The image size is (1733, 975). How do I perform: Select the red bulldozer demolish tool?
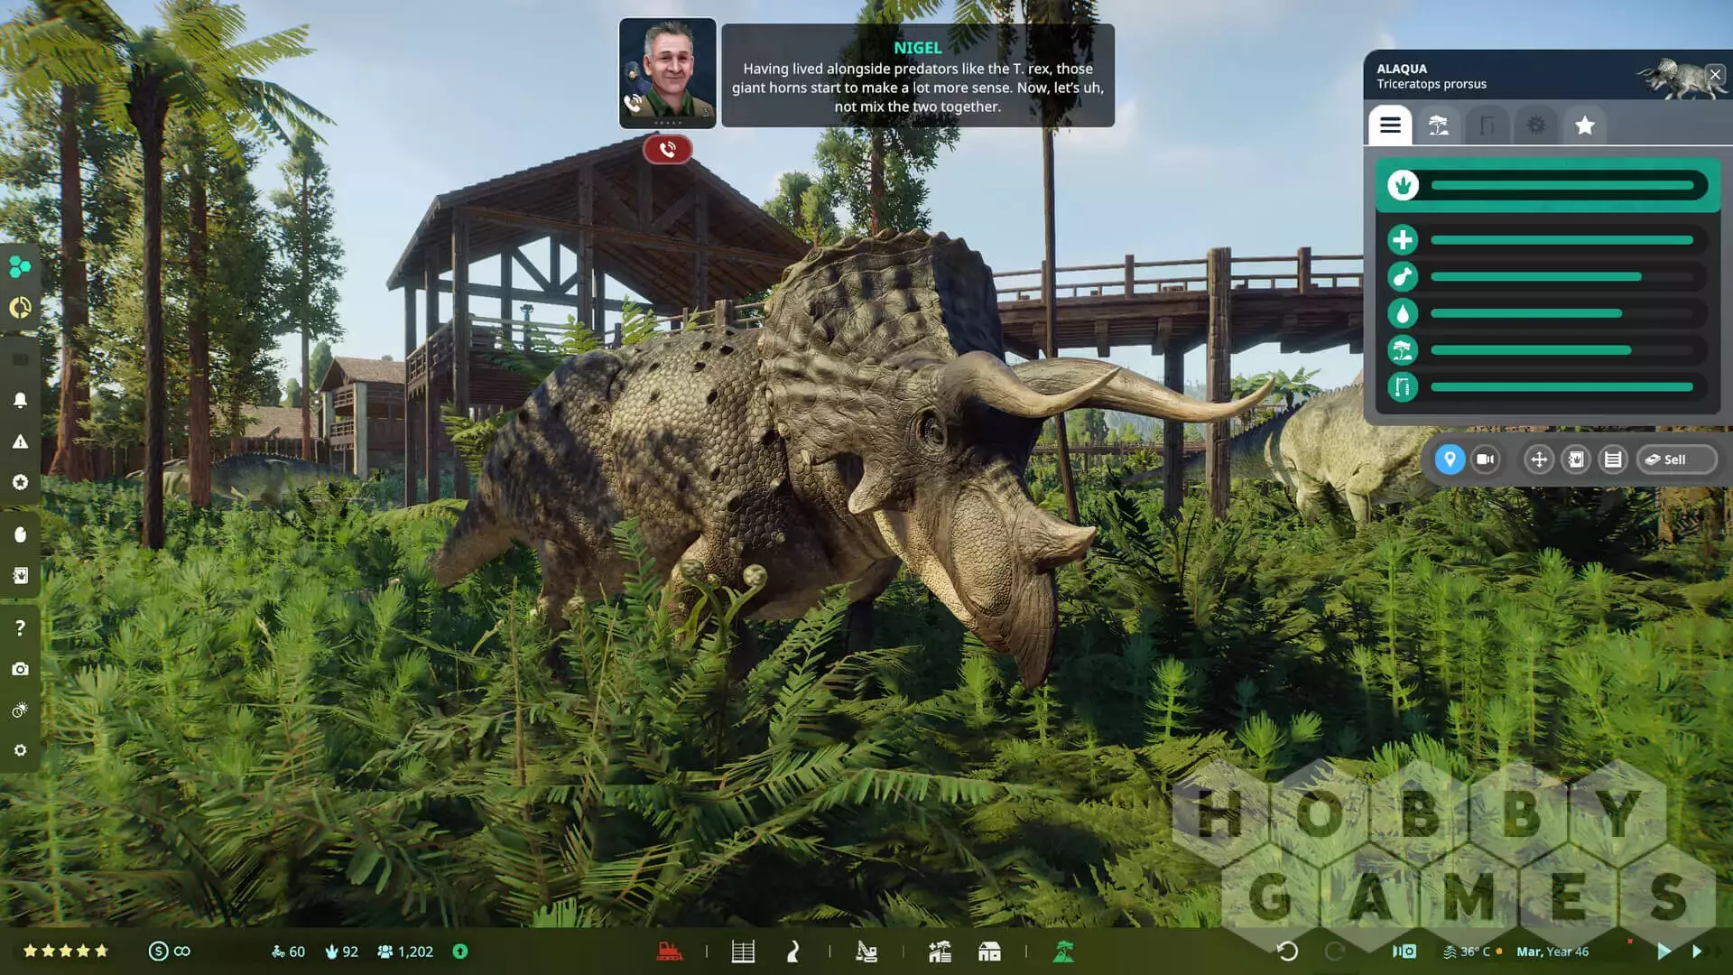pyautogui.click(x=669, y=951)
